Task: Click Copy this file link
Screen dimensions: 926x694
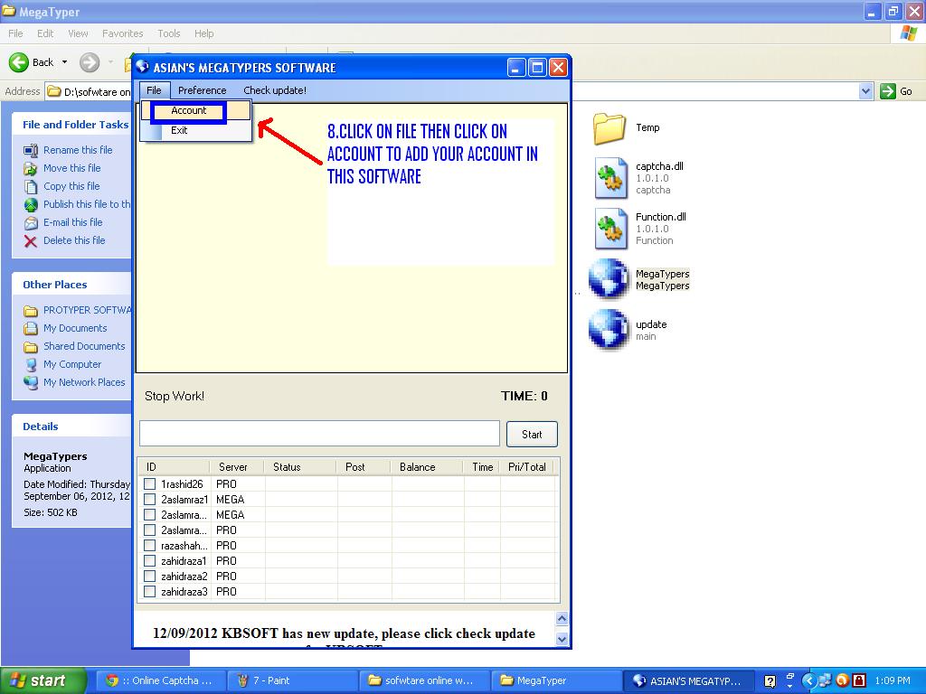Action: click(x=71, y=186)
